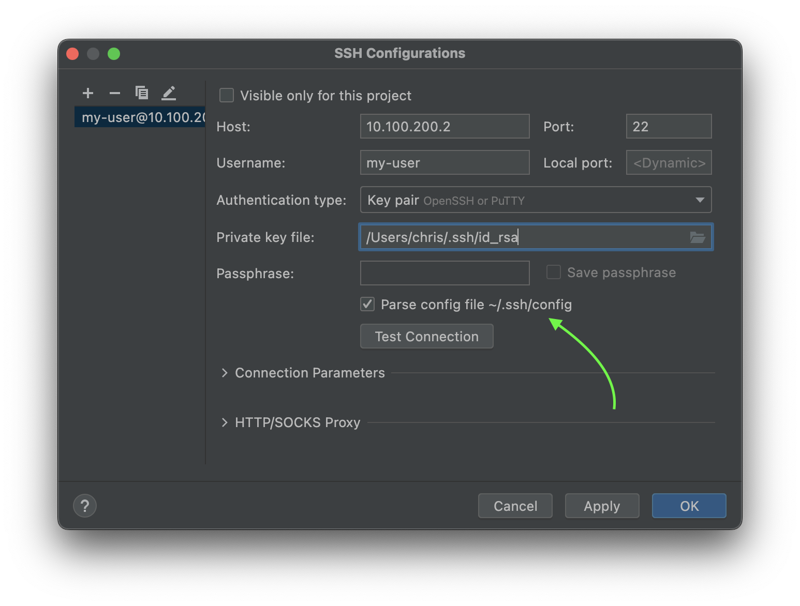Browse for private key file folder icon
This screenshot has width=800, height=606.
coord(697,237)
